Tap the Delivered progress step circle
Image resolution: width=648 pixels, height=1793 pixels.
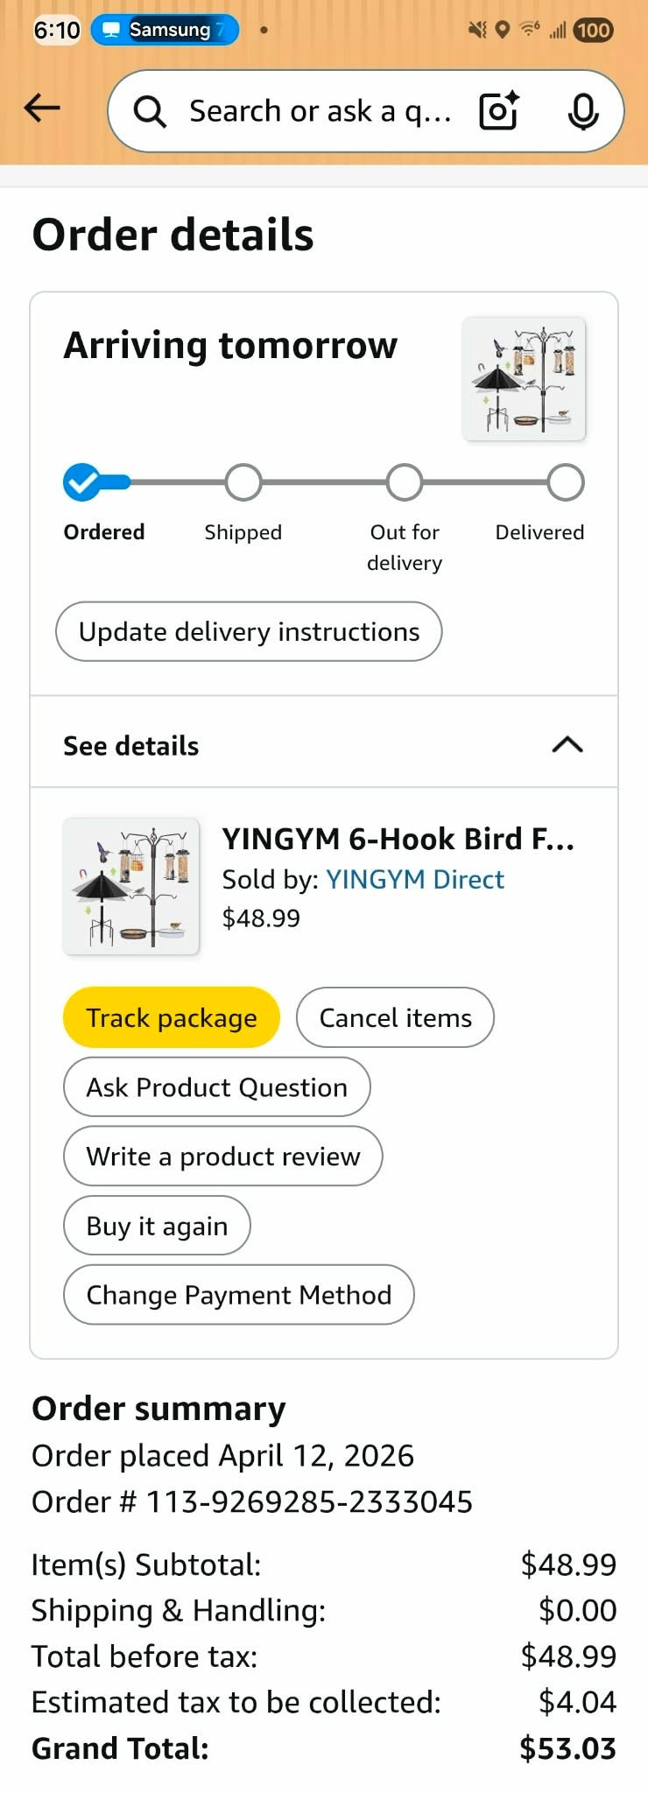(x=566, y=482)
